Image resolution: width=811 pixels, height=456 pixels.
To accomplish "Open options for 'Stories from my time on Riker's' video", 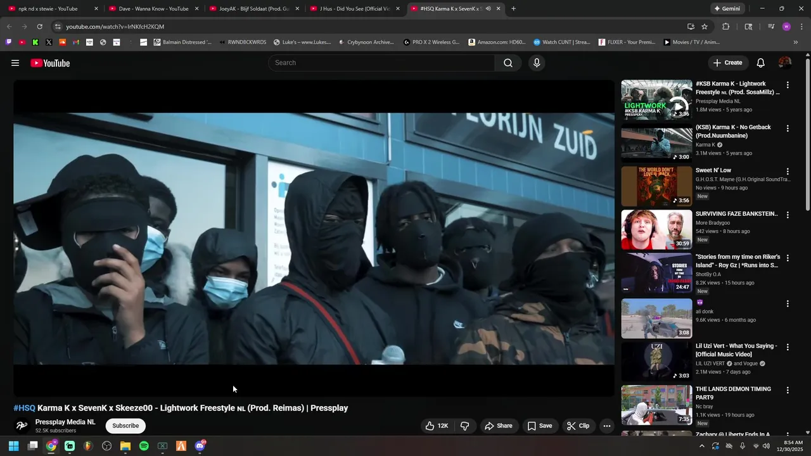I will [x=788, y=258].
